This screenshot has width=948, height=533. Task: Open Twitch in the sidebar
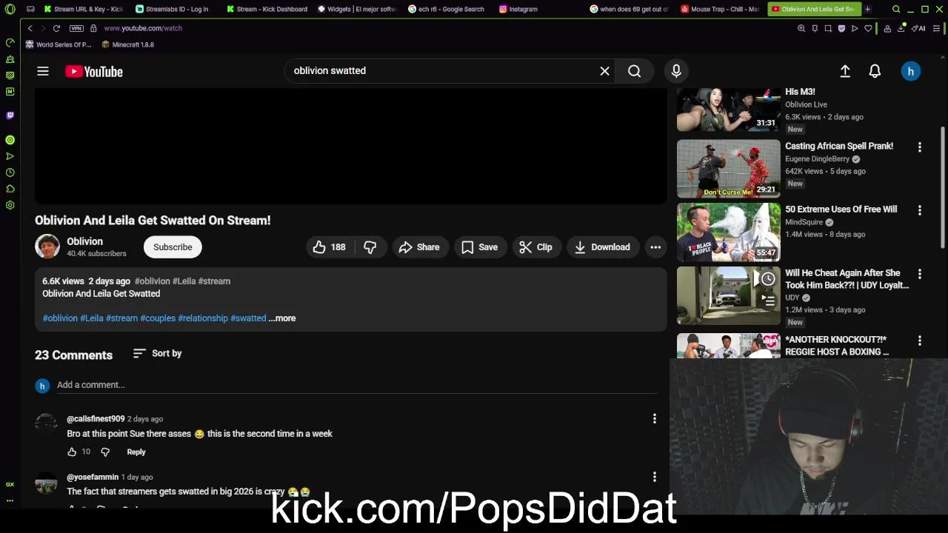pyautogui.click(x=10, y=115)
